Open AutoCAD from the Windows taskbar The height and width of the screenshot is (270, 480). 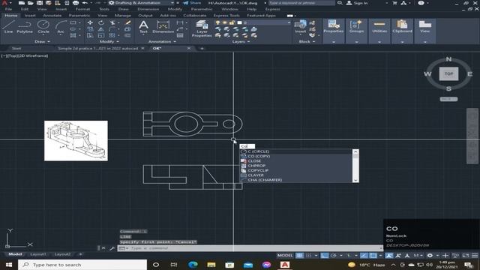[285, 265]
